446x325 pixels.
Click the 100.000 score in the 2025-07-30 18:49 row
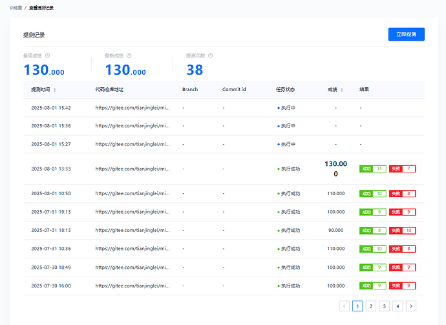(x=336, y=267)
